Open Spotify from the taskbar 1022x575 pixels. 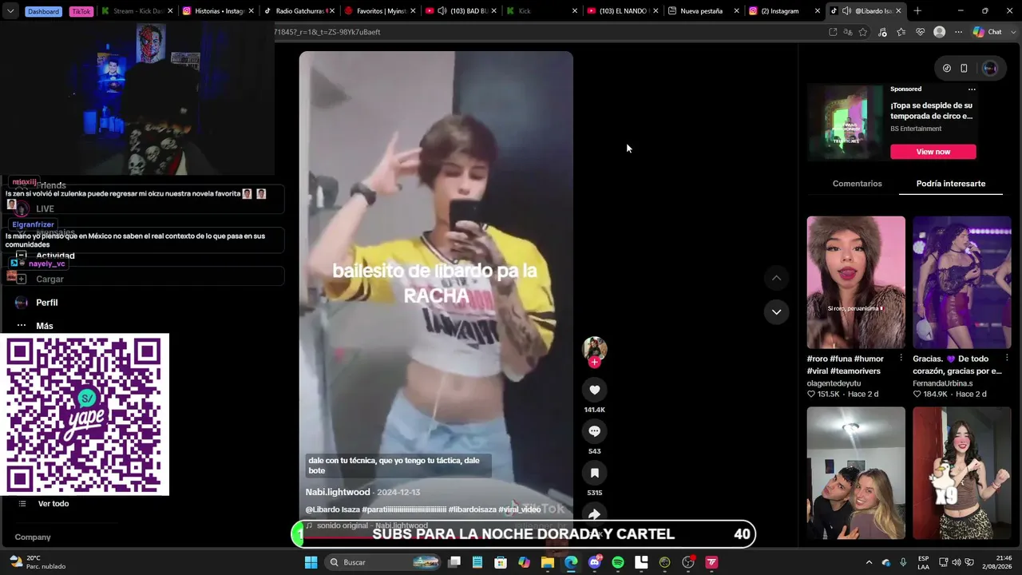[618, 562]
